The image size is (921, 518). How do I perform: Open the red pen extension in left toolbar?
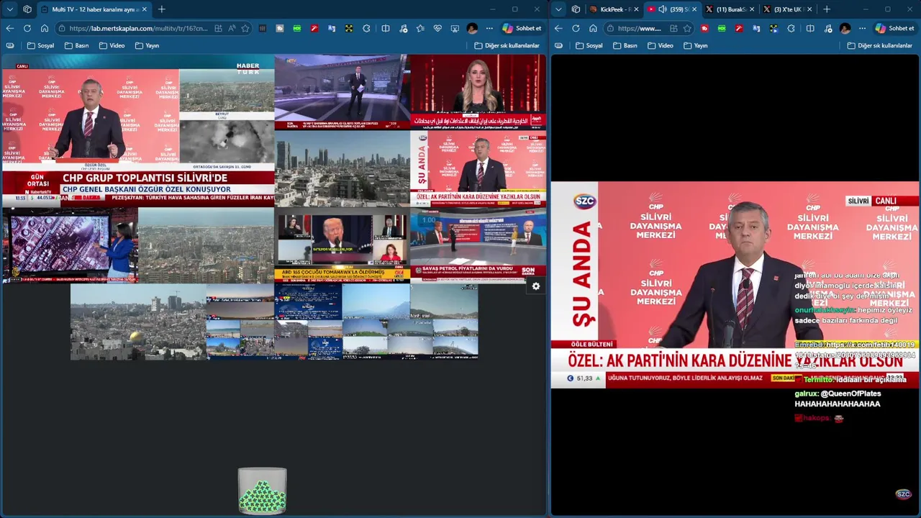coord(314,28)
